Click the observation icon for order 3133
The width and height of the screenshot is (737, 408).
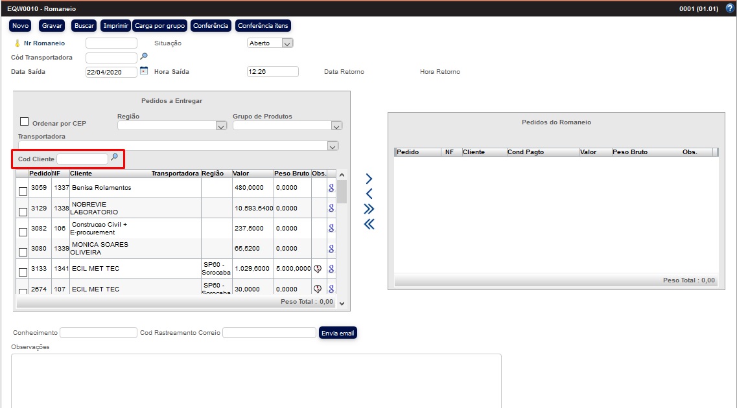coord(318,269)
